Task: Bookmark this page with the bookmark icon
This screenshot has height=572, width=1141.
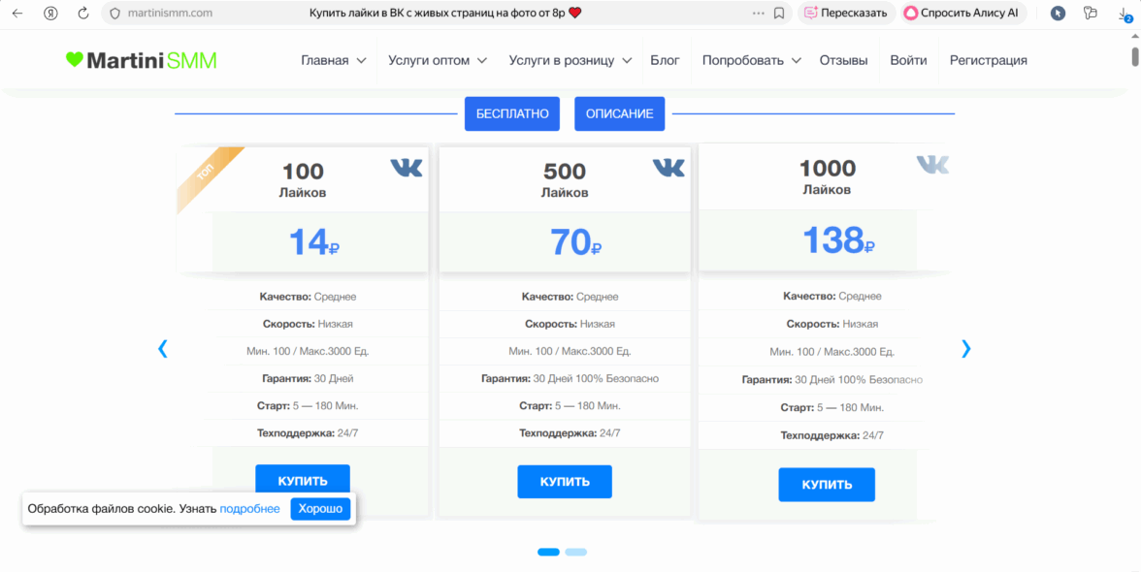Action: pyautogui.click(x=779, y=14)
